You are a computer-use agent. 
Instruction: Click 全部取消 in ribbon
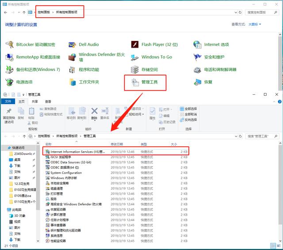[188, 114]
